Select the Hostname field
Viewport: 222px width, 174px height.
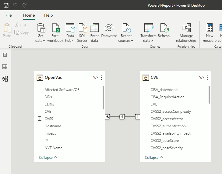click(53, 126)
